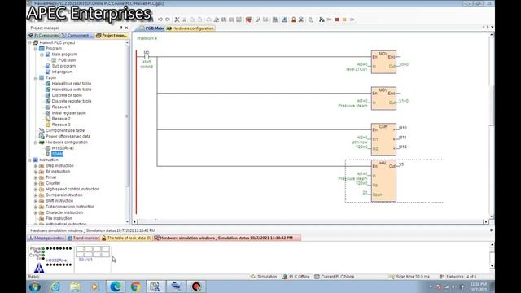Close the Project manager panel

coord(126,28)
